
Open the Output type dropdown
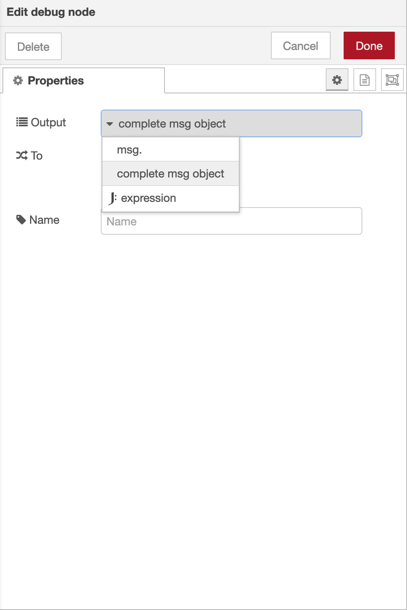231,123
